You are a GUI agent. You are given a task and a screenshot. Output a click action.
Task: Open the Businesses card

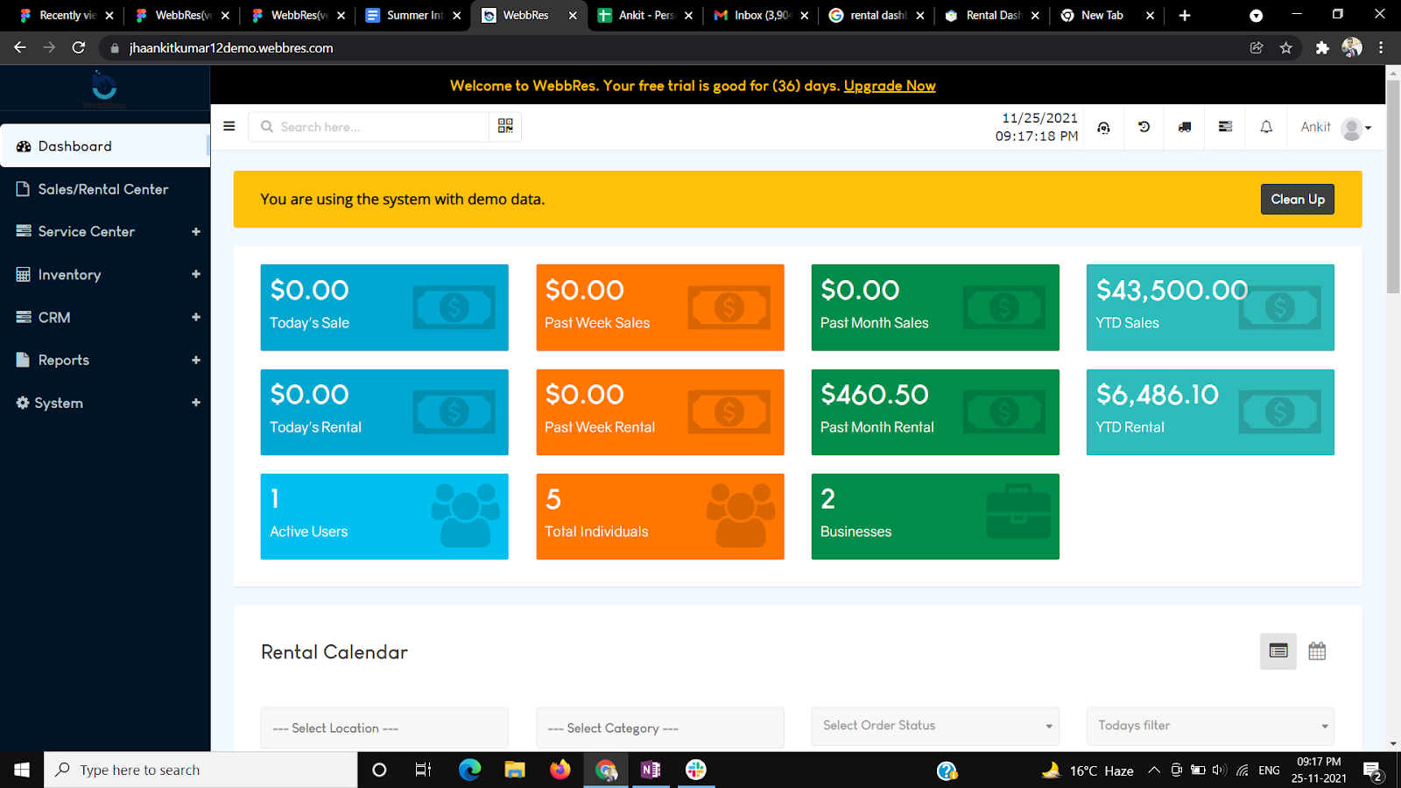[935, 517]
